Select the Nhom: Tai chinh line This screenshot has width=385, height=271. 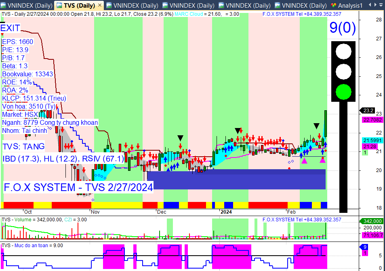click(25, 130)
